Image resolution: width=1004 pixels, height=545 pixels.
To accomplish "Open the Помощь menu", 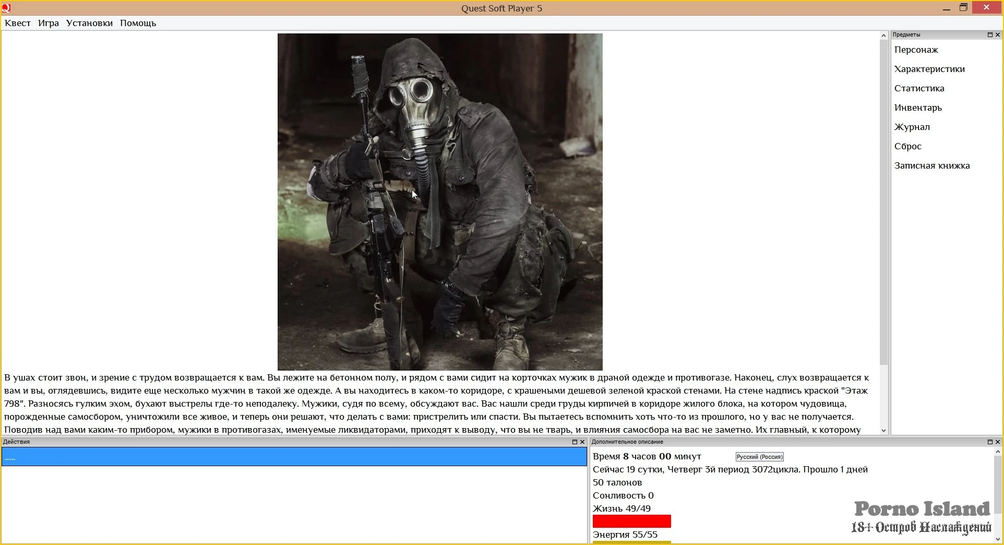I will (138, 23).
